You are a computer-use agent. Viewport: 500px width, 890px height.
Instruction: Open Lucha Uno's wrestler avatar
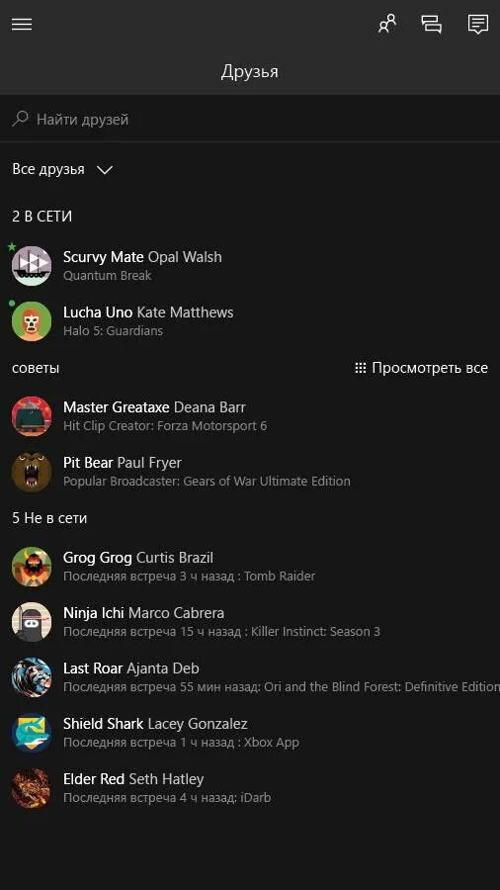(x=32, y=321)
